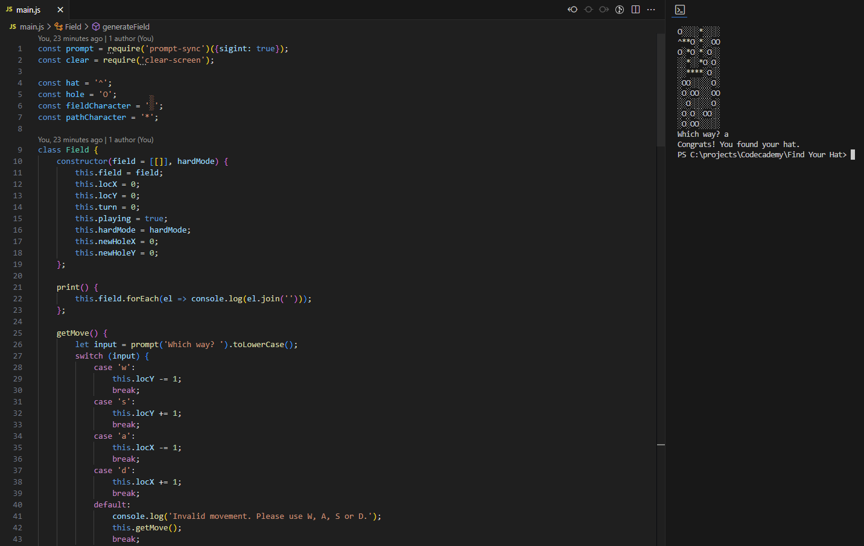This screenshot has width=864, height=546.
Task: Click the constructor keyword on line 10
Action: click(x=82, y=162)
